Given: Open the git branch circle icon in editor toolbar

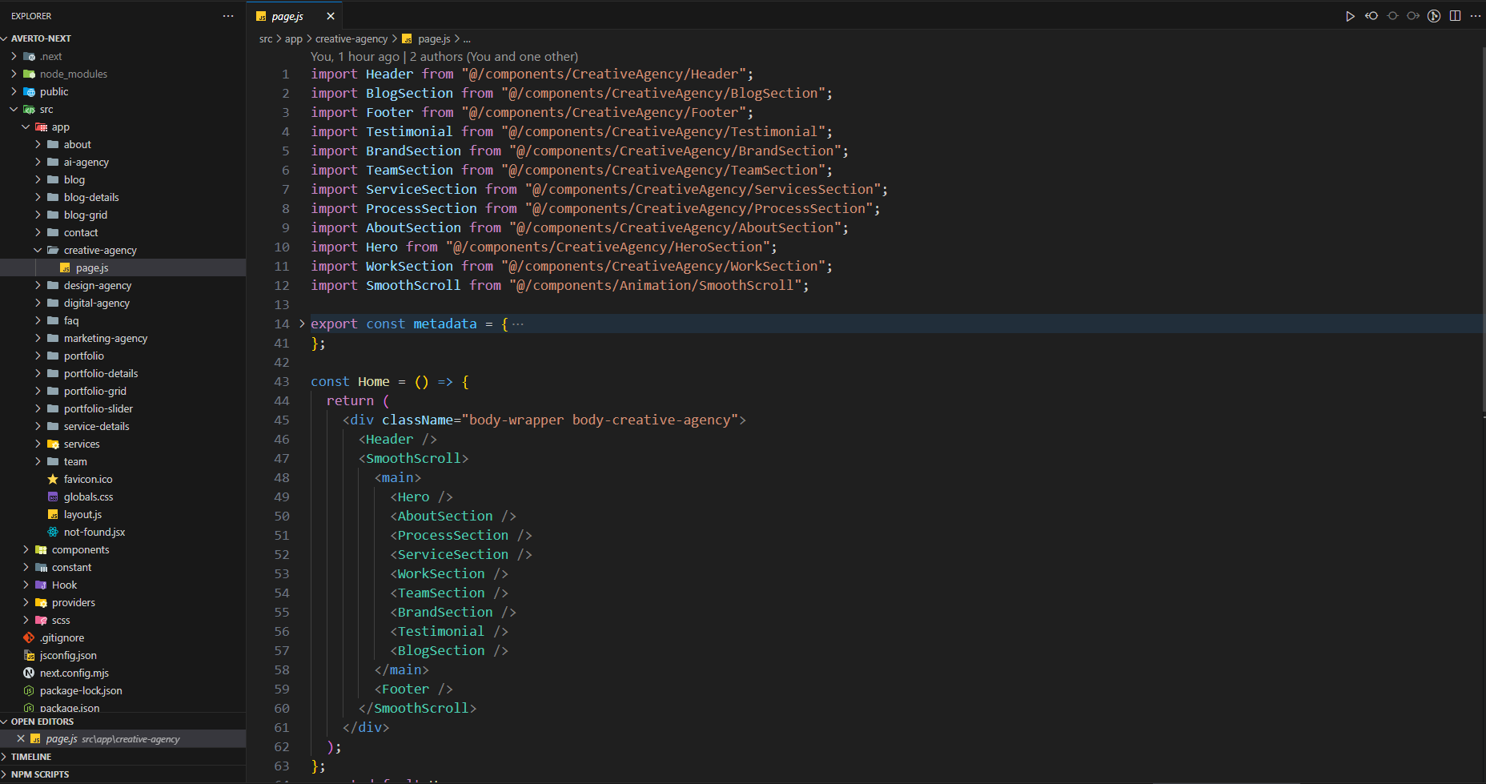Looking at the screenshot, I should coord(1434,16).
